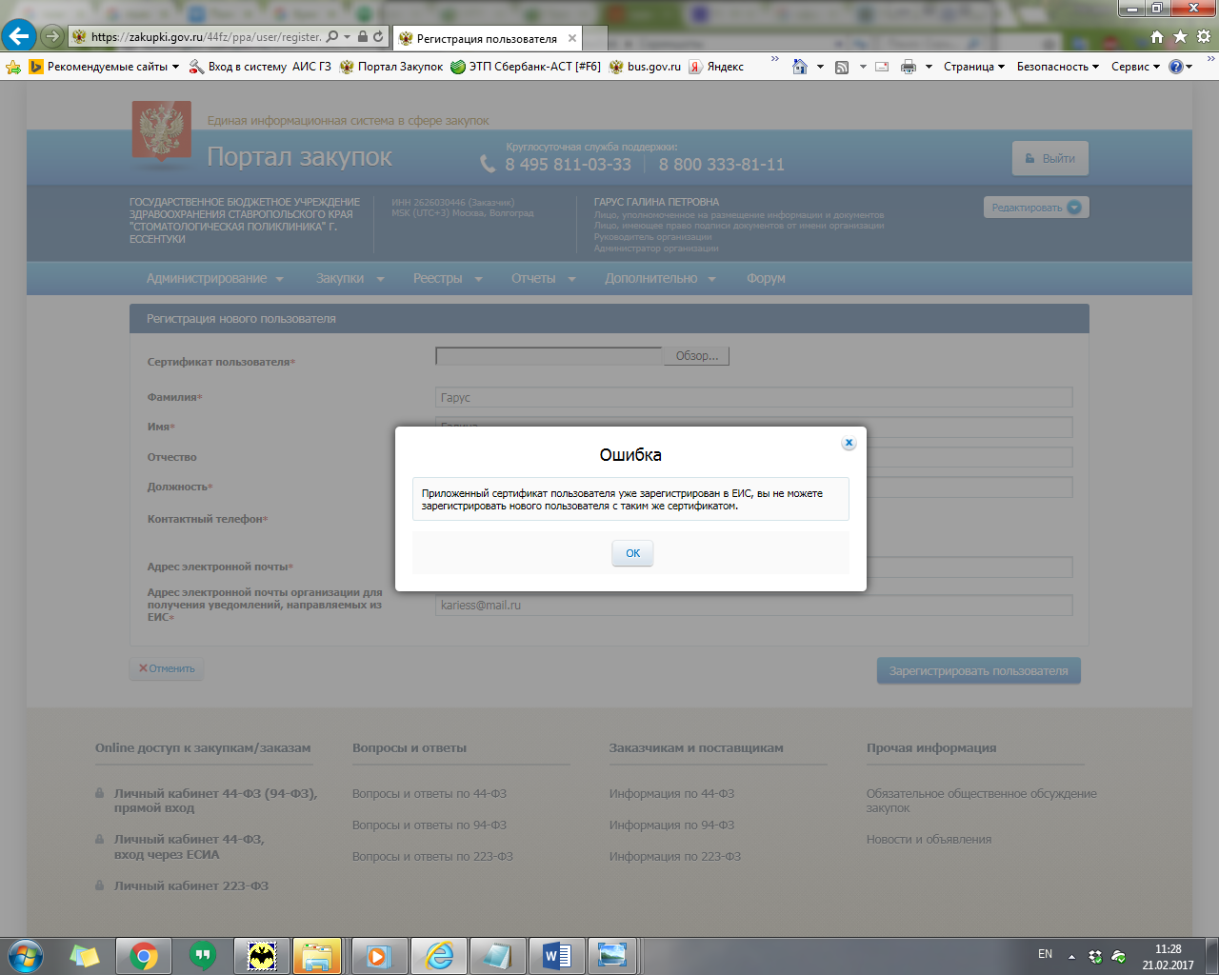
Task: Go back with browser back arrow
Action: point(19,36)
